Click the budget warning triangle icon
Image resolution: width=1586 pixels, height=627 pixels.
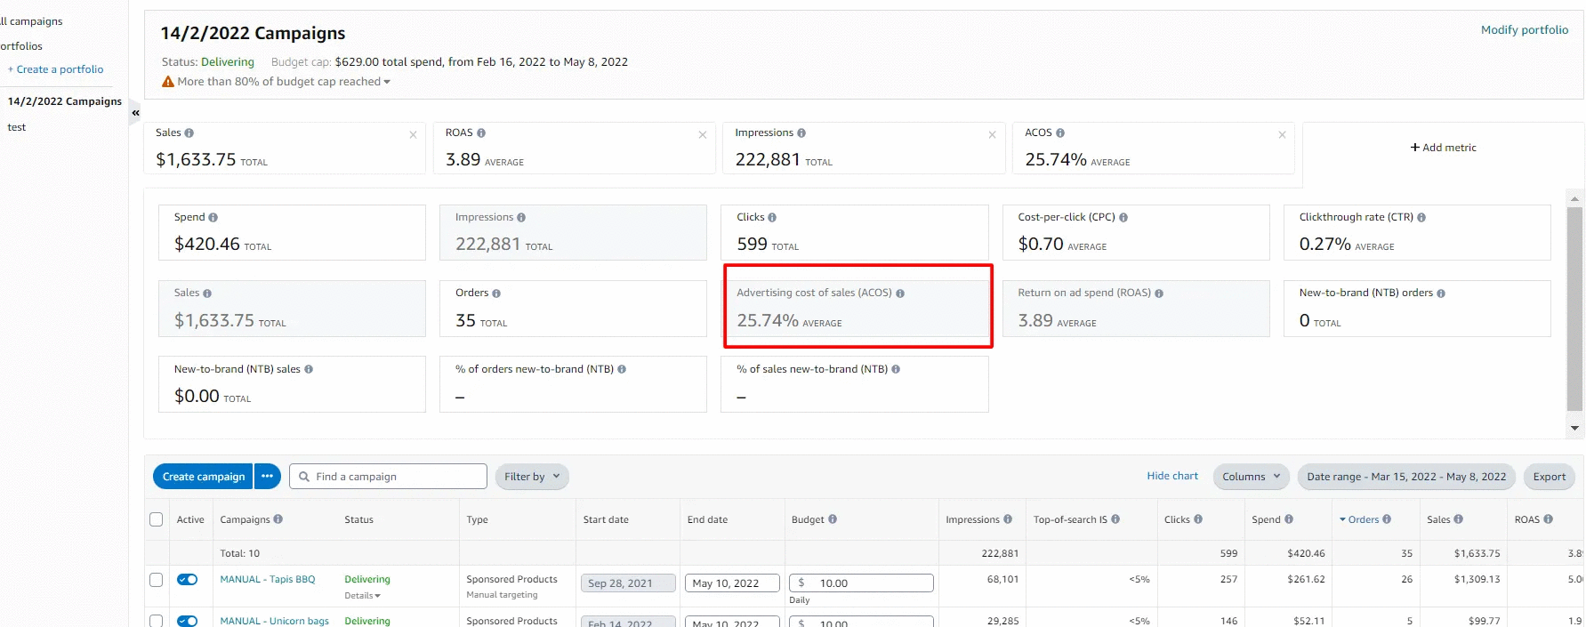167,82
